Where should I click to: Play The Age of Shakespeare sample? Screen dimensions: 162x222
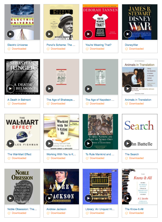[x=49, y=89]
